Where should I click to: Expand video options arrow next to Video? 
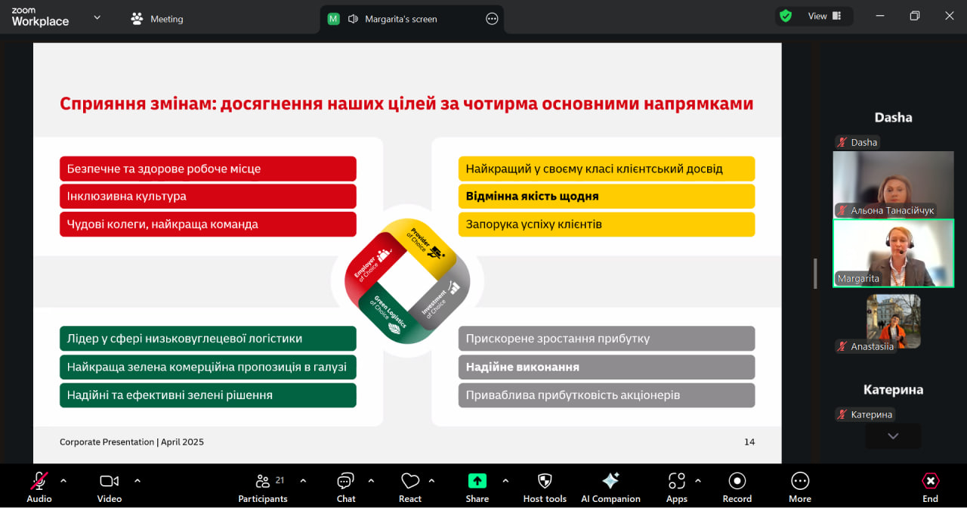(137, 480)
